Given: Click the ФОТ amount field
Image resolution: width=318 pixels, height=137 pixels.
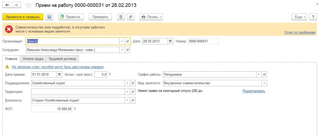Looking at the screenshot, I should [52, 109].
